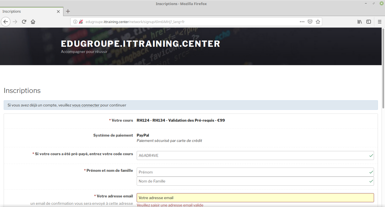Focus the course code field A6ADR4VE
Screen dimensions: 385x207
tap(252, 155)
